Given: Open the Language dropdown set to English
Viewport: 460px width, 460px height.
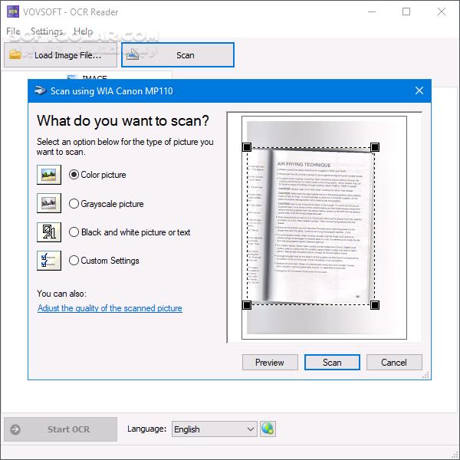Looking at the screenshot, I should point(215,429).
